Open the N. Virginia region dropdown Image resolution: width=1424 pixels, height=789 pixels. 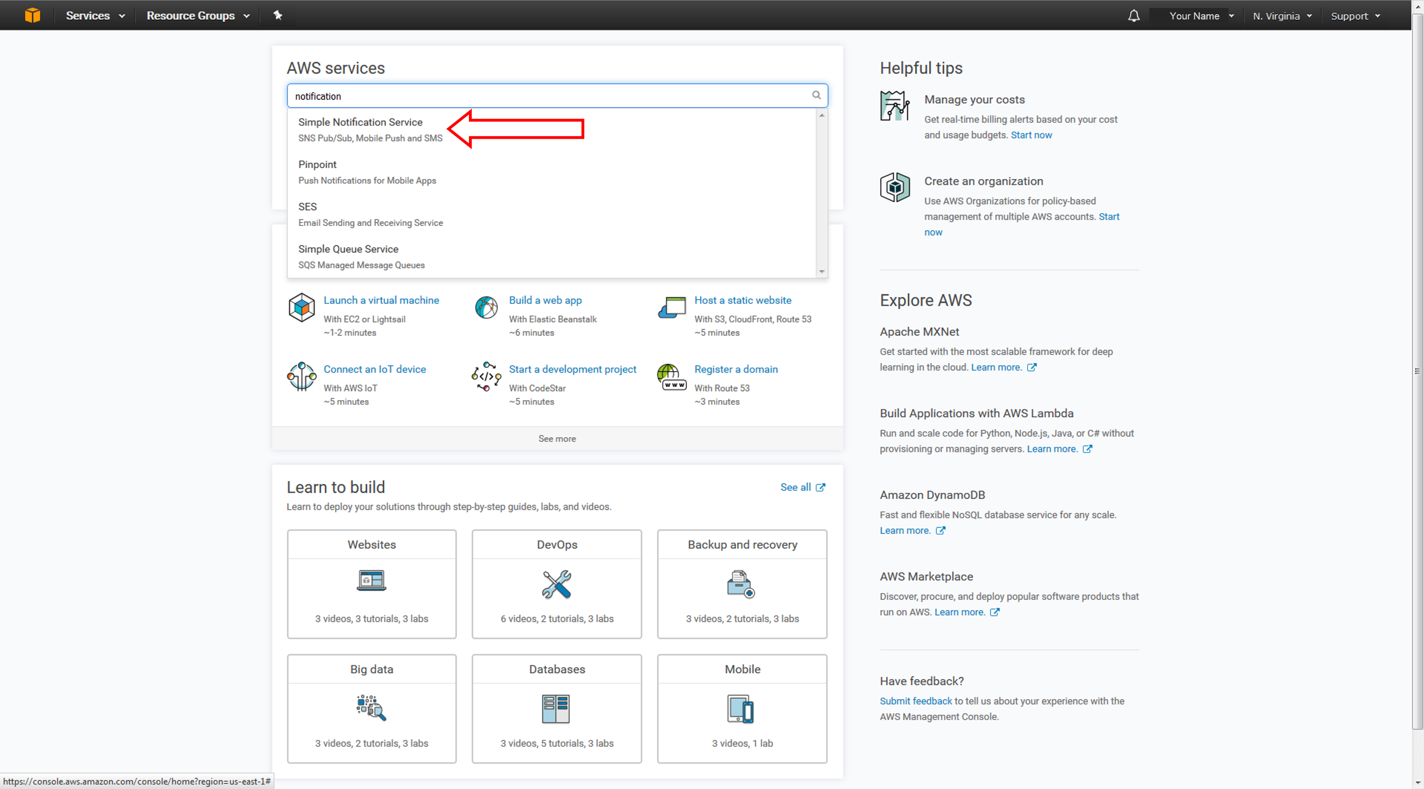tap(1282, 16)
